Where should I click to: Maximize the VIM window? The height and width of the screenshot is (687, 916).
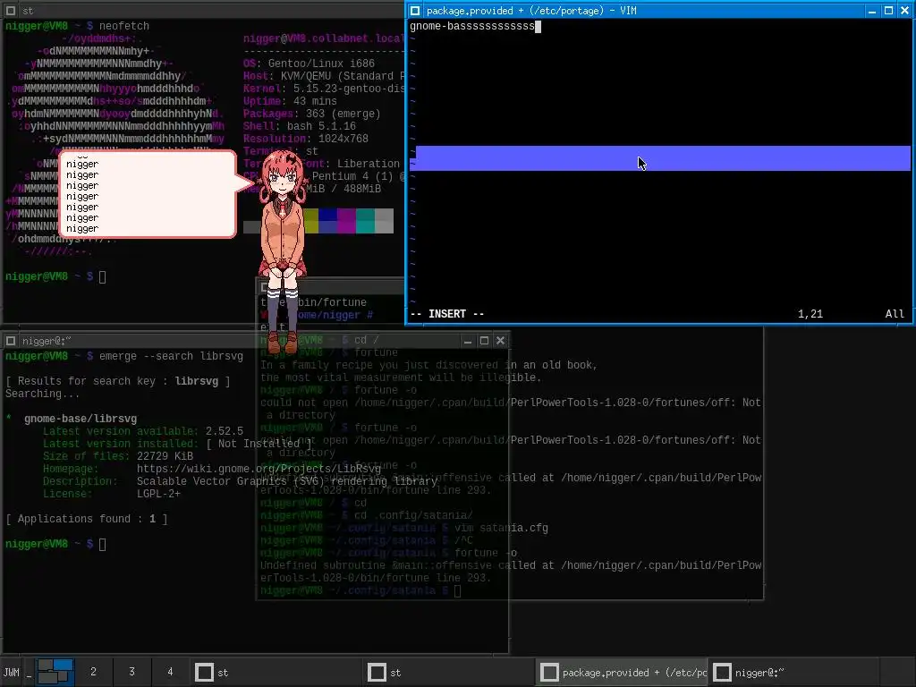coord(888,11)
